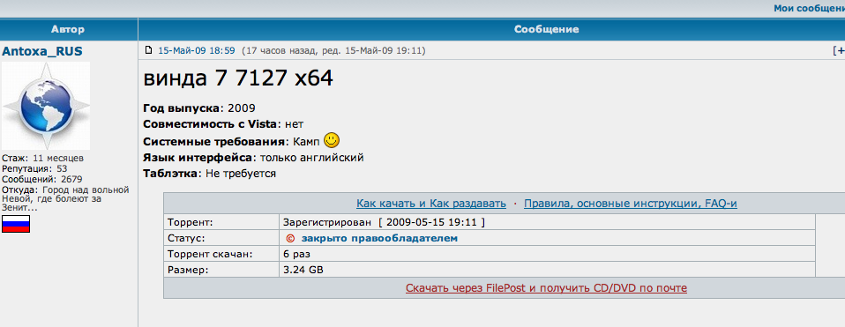845x327 pixels.
Task: Go to Мои сообщения
Action: coord(809,8)
